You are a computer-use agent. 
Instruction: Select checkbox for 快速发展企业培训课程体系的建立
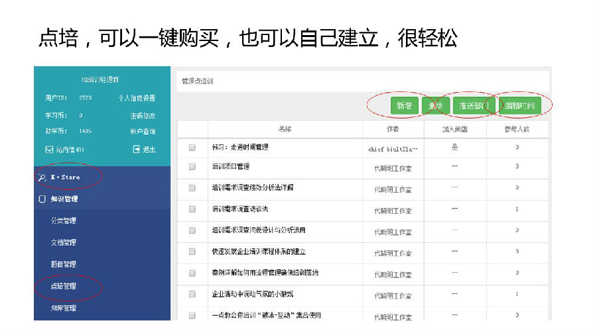[192, 252]
